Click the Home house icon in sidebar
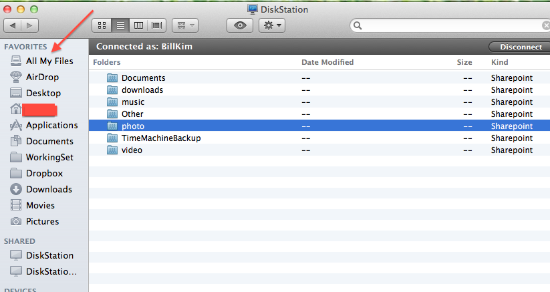Viewport: 550px width, 292px height. (16, 109)
